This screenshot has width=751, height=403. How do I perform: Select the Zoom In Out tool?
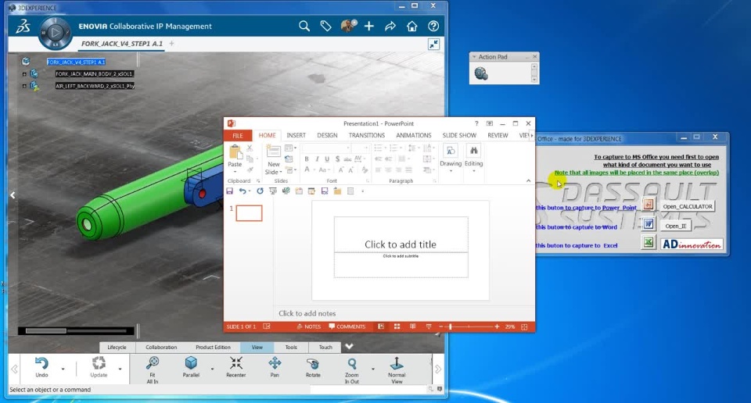[351, 369]
